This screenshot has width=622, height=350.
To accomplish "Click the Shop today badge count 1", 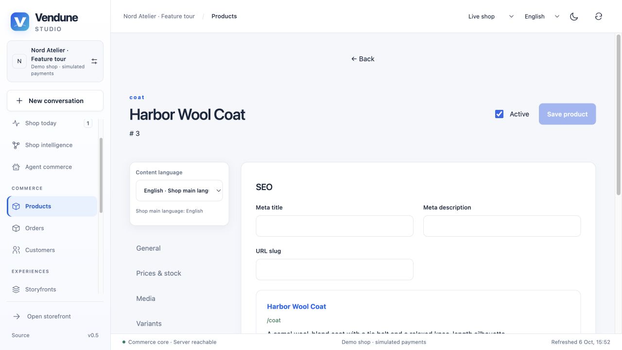I will point(88,123).
